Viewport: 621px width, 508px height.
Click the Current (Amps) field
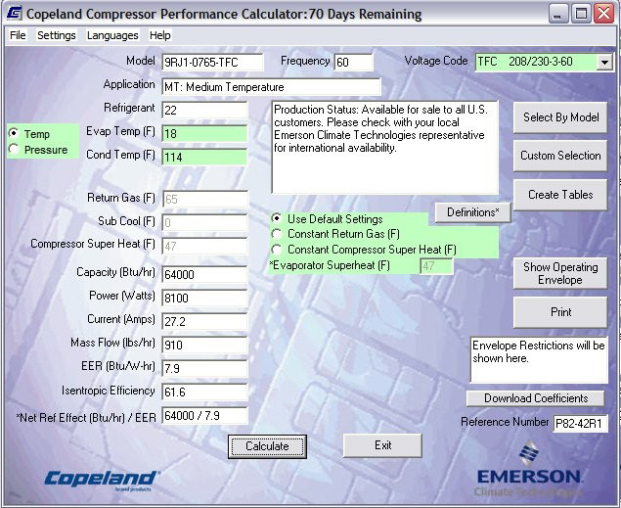tap(204, 321)
